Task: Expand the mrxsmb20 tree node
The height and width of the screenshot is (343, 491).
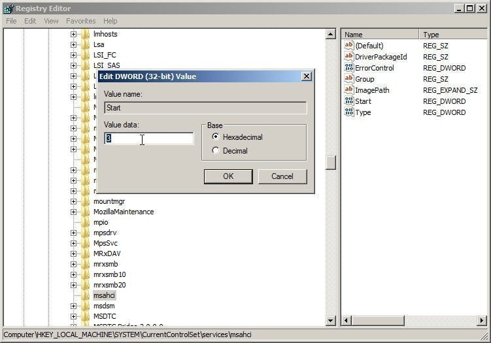Action: pyautogui.click(x=74, y=285)
